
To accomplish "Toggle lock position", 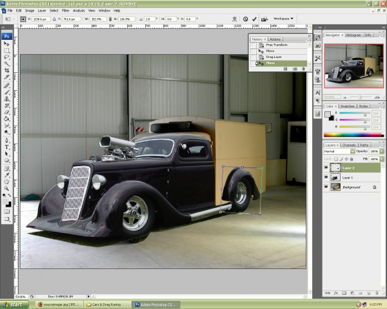I will coord(346,159).
